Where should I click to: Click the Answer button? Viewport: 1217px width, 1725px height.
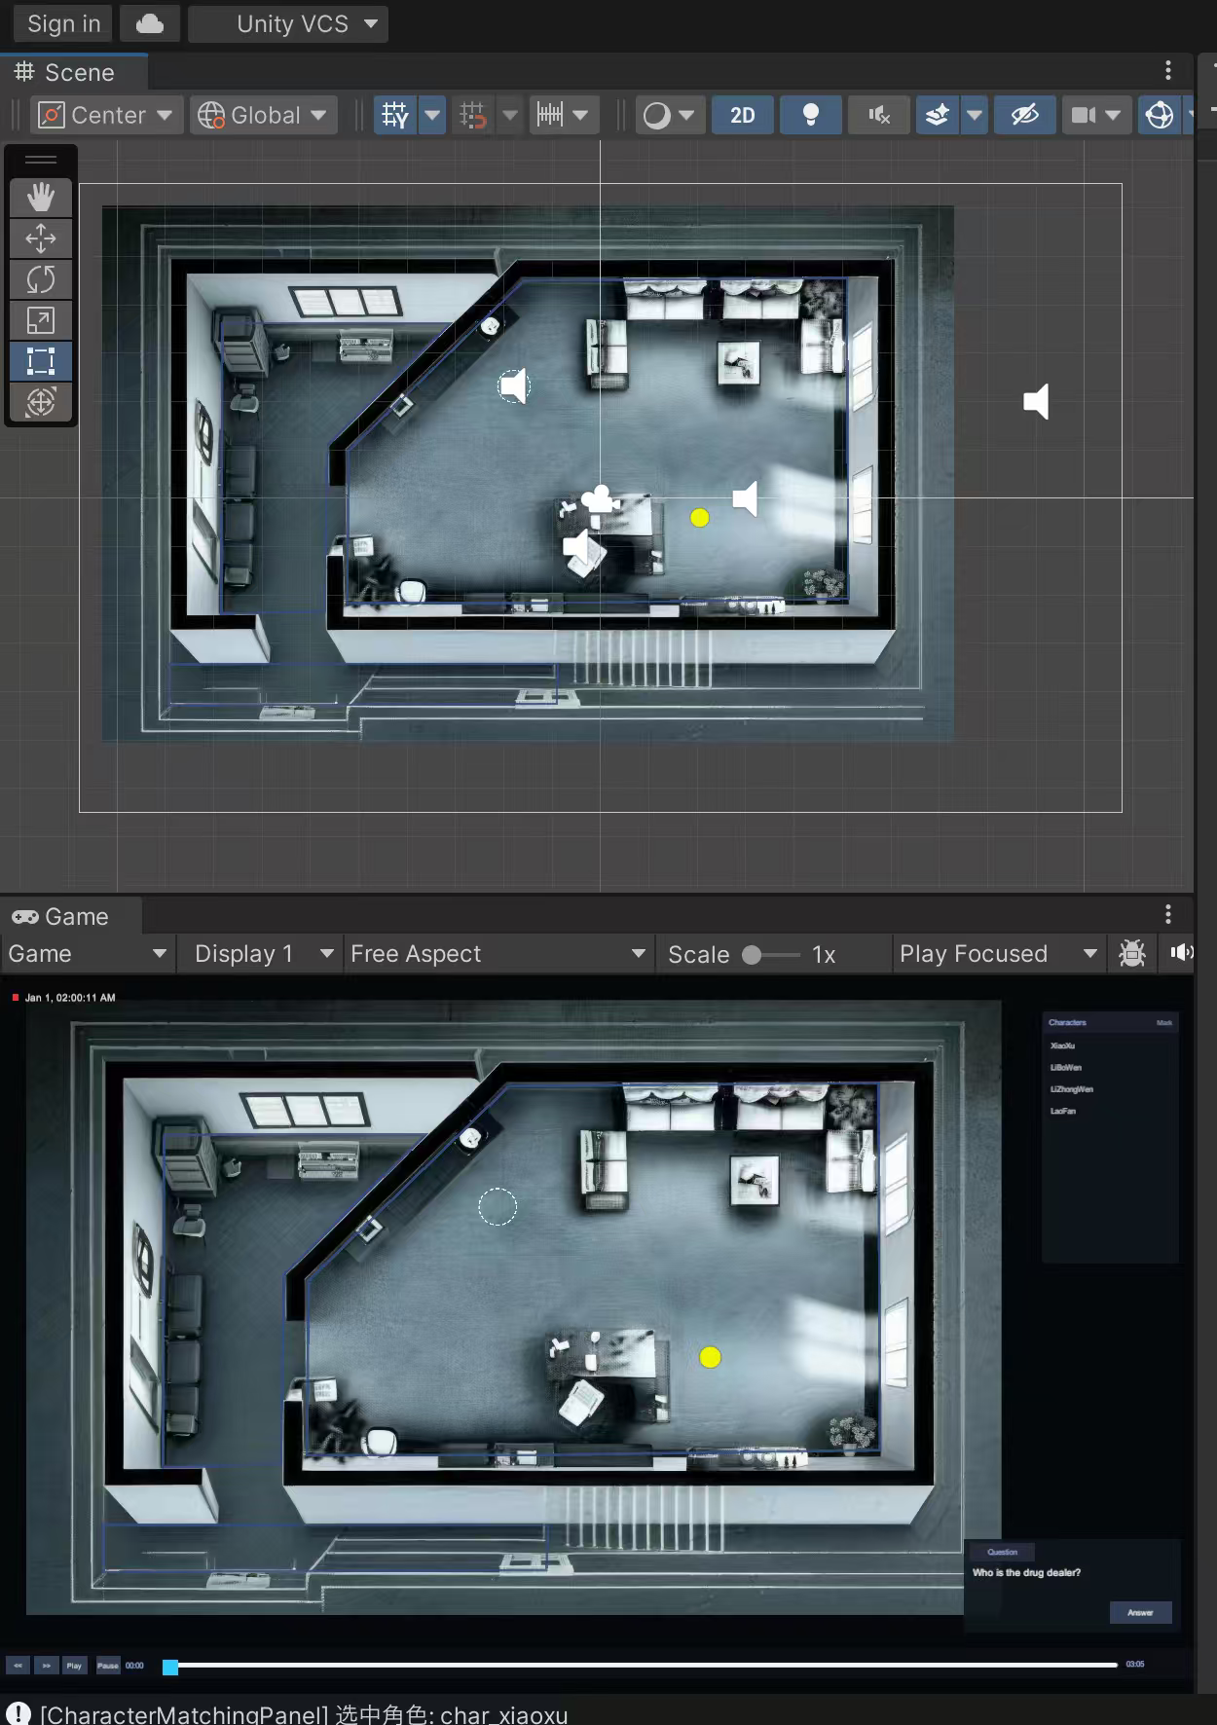pos(1140,1612)
